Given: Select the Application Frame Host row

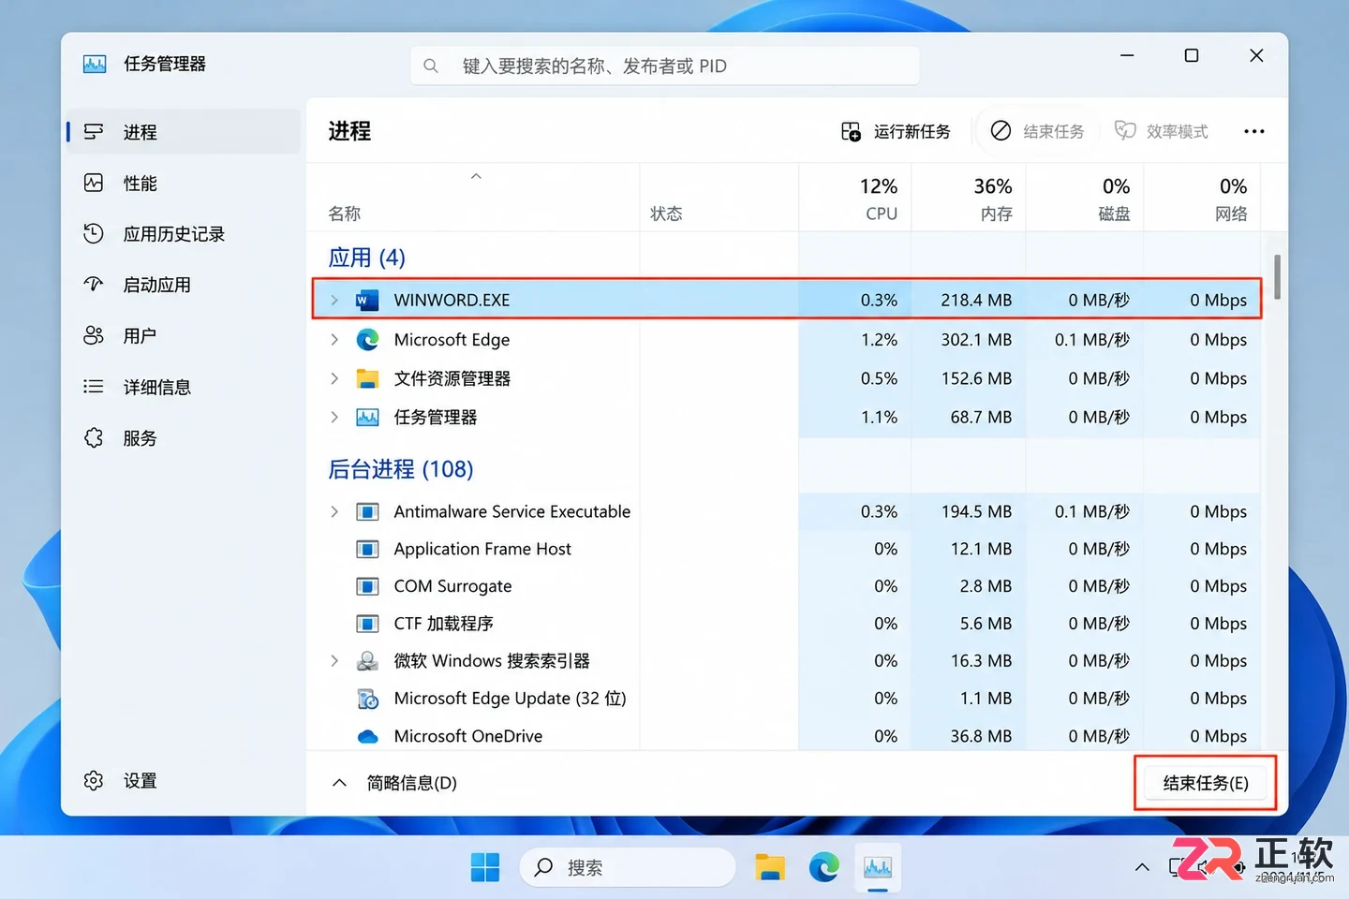Looking at the screenshot, I should pyautogui.click(x=785, y=549).
